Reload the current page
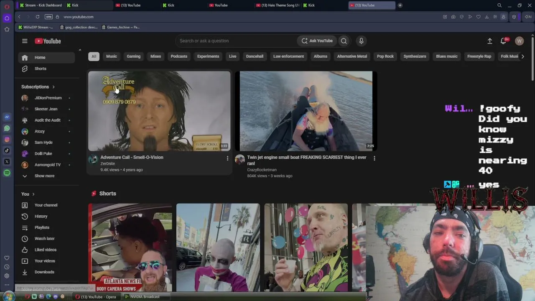Viewport: 535px width, 301px height. pyautogui.click(x=38, y=17)
